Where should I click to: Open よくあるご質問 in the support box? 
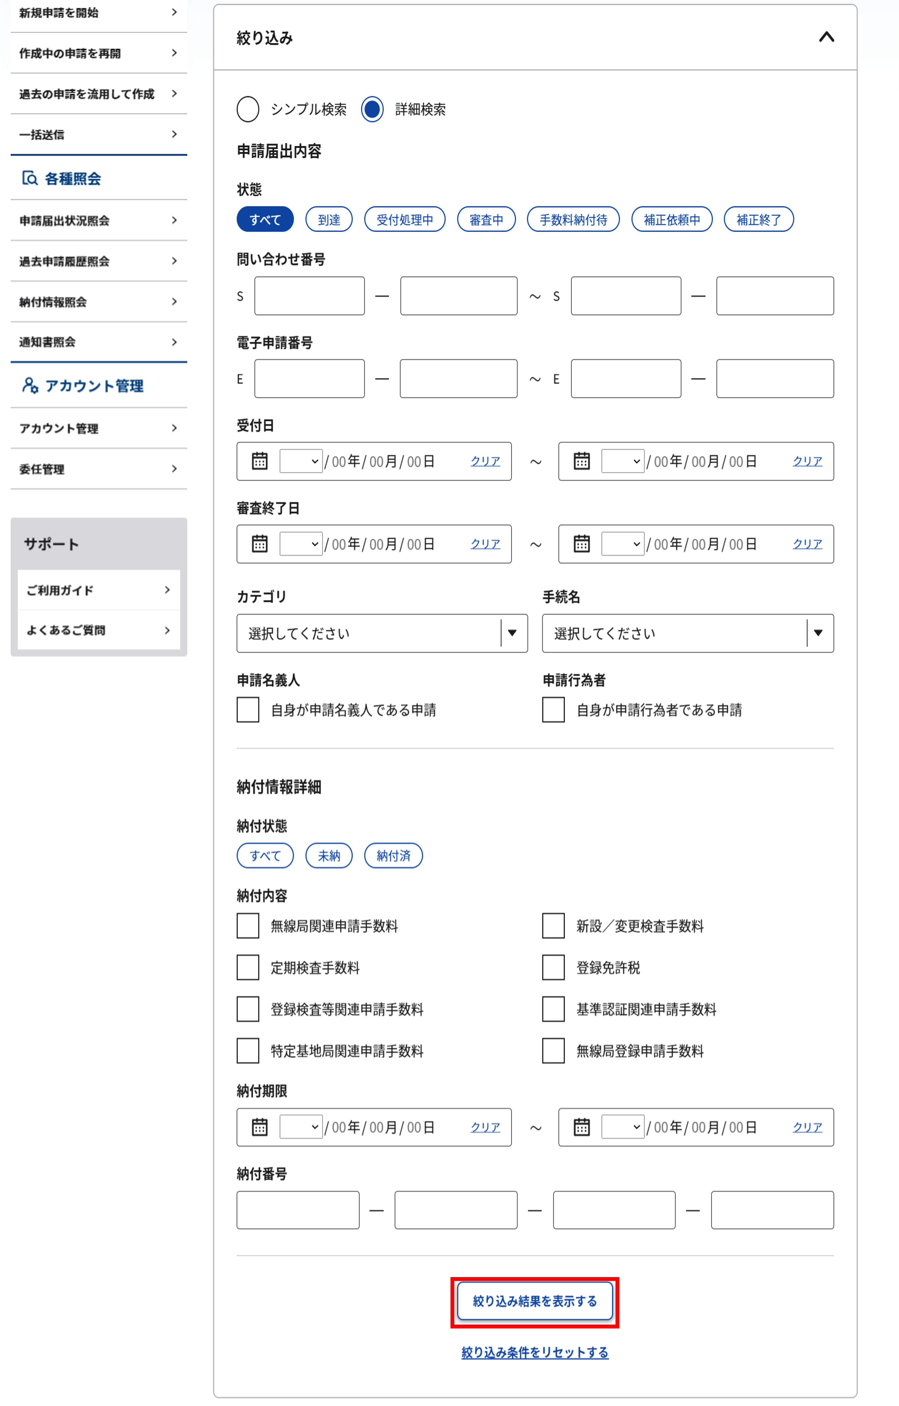(x=99, y=630)
